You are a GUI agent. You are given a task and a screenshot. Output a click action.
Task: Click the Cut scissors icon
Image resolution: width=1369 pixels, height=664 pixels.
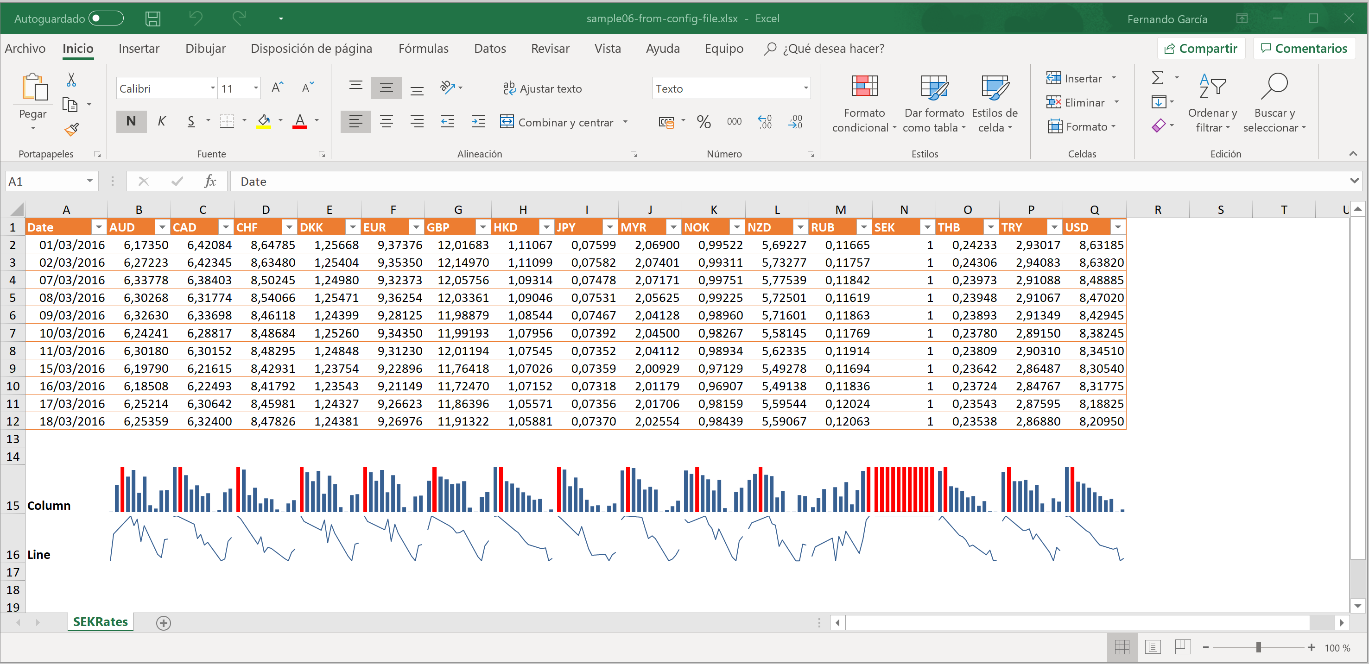[71, 80]
